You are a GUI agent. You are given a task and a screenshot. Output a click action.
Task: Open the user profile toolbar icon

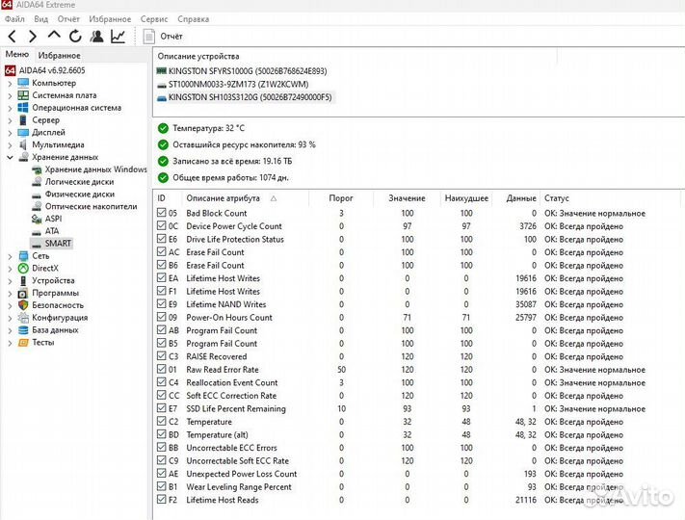tap(96, 37)
